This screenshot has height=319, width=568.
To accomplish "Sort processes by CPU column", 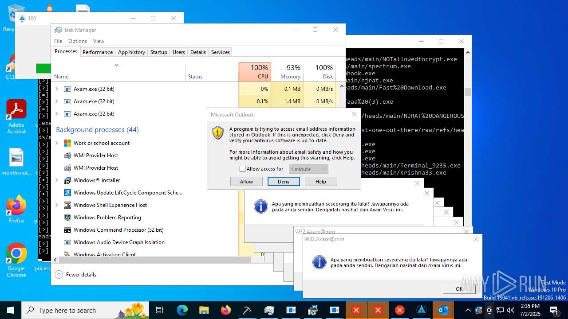I will (255, 72).
